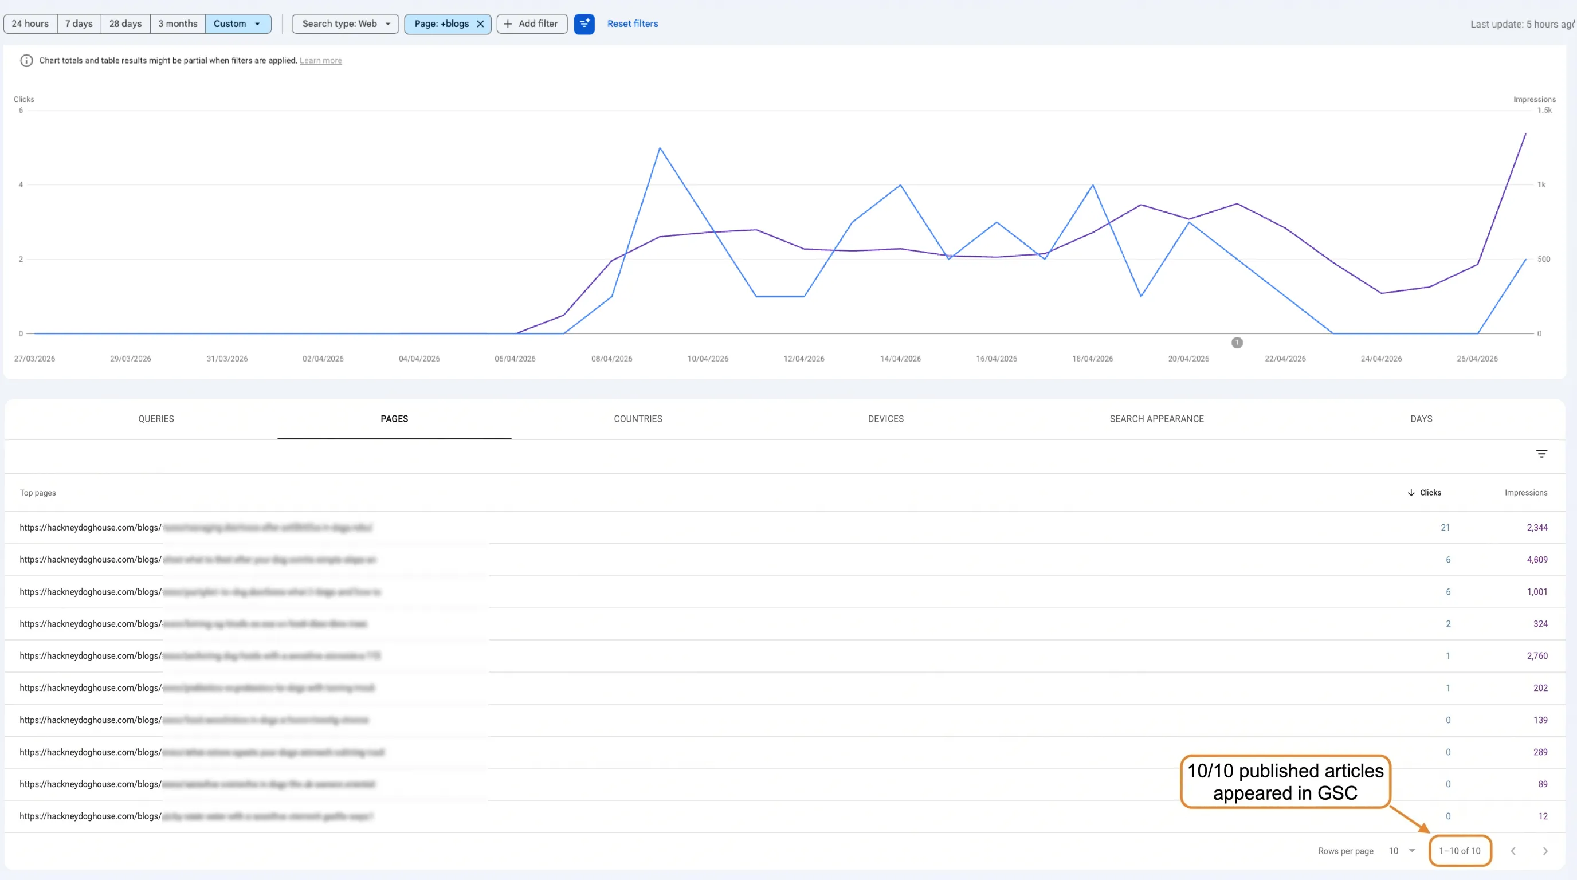The image size is (1577, 880).
Task: Click the 1–10 of 10 pagination text
Action: pos(1460,851)
